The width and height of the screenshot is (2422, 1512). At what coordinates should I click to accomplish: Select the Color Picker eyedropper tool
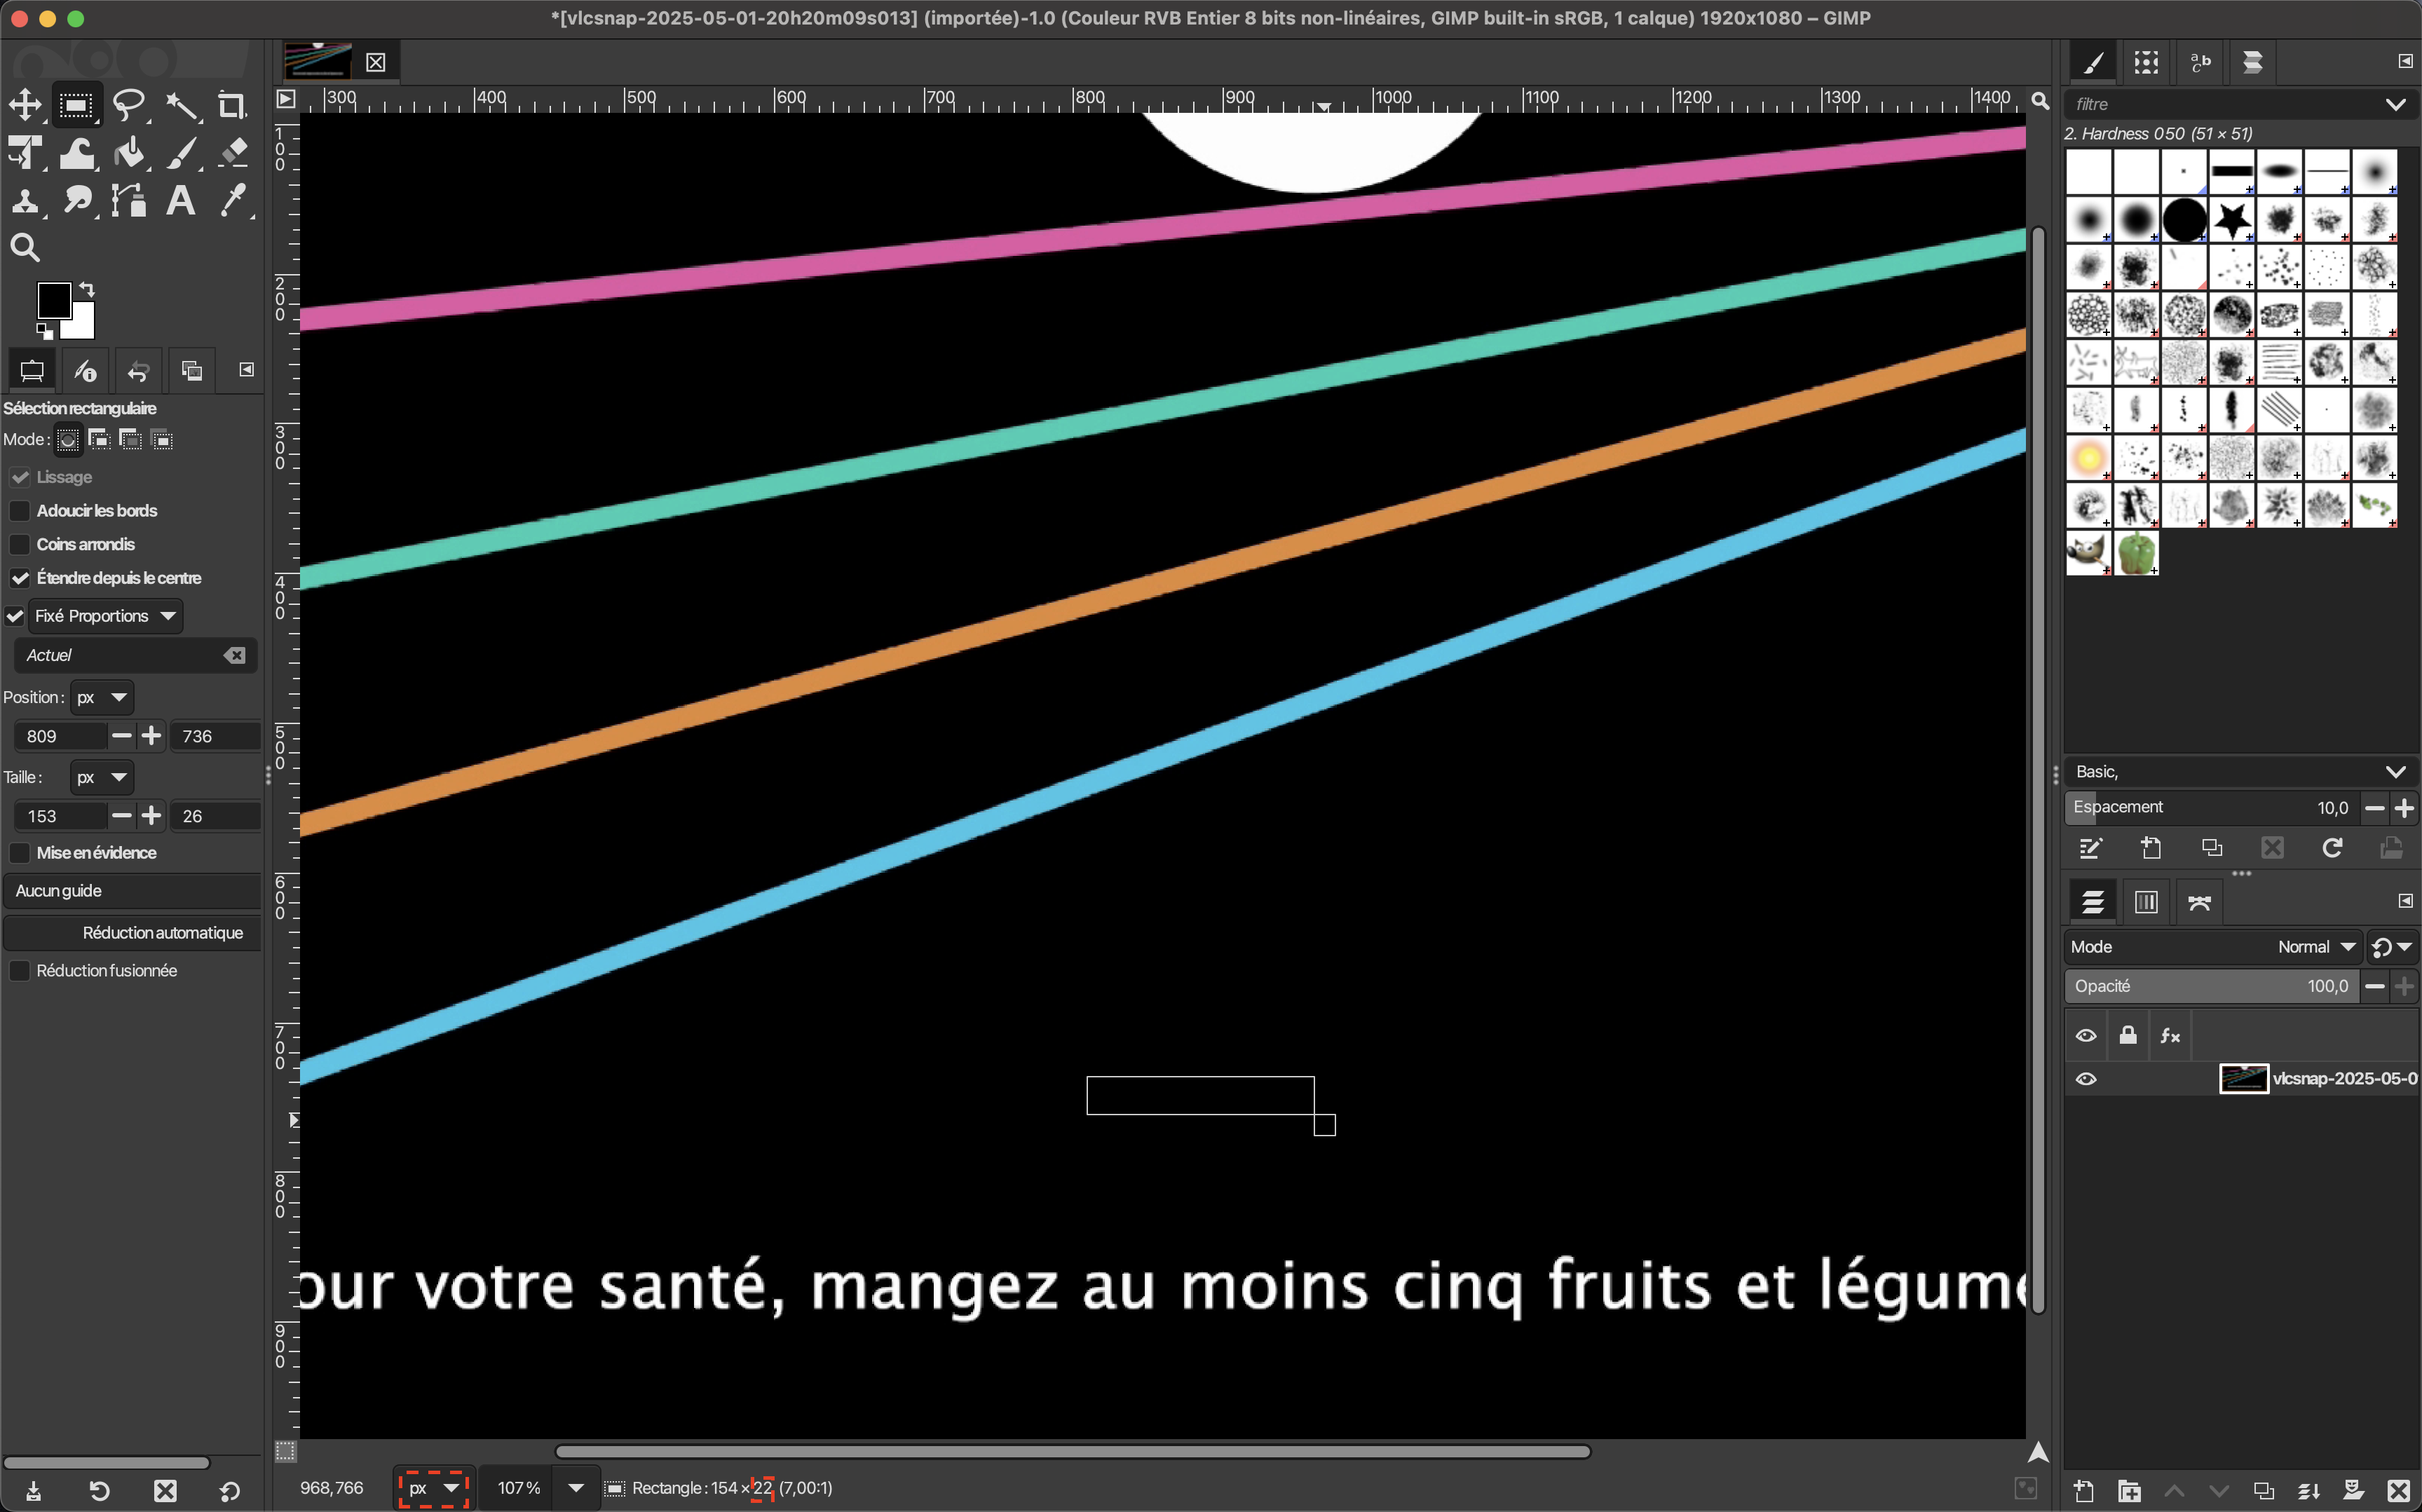pos(232,201)
